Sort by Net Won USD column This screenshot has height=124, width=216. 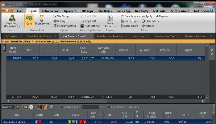point(103,50)
